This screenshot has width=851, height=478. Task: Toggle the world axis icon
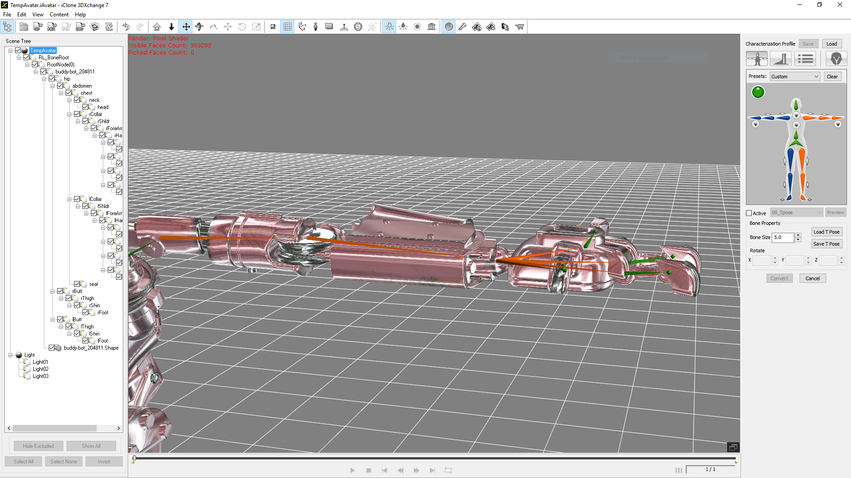pyautogui.click(x=302, y=27)
